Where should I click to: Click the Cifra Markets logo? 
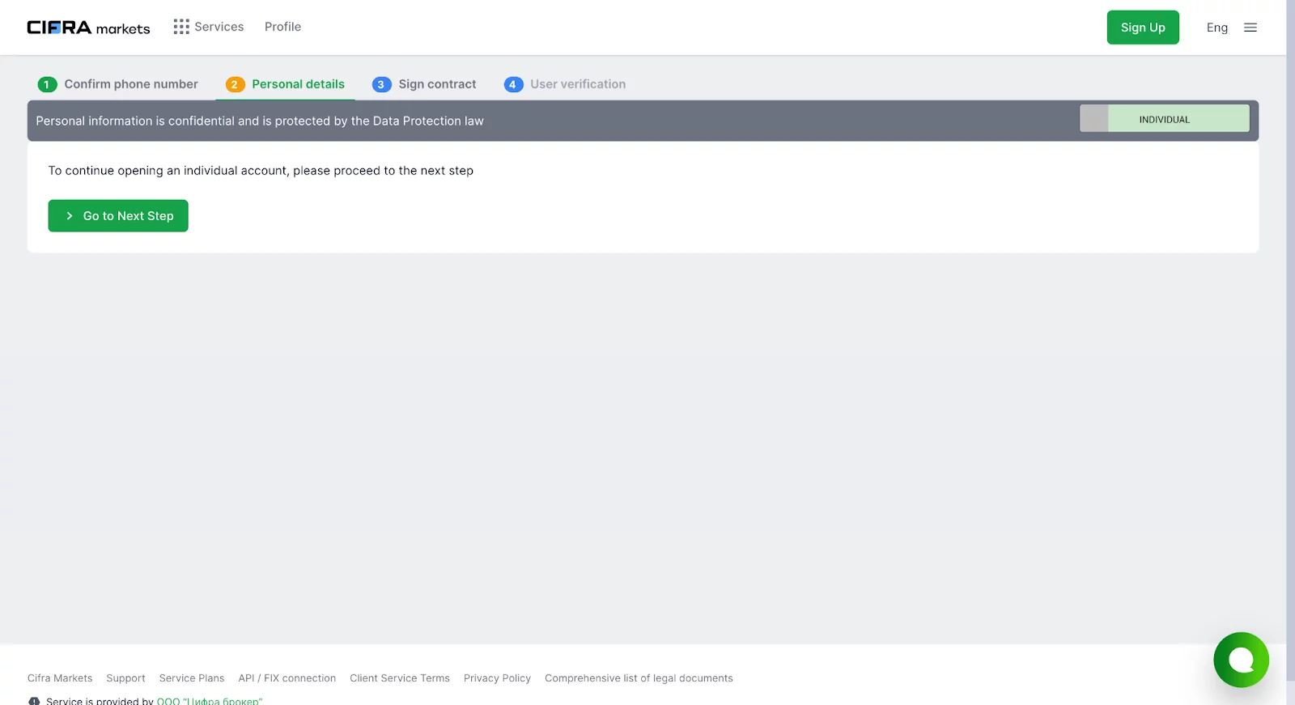tap(88, 28)
